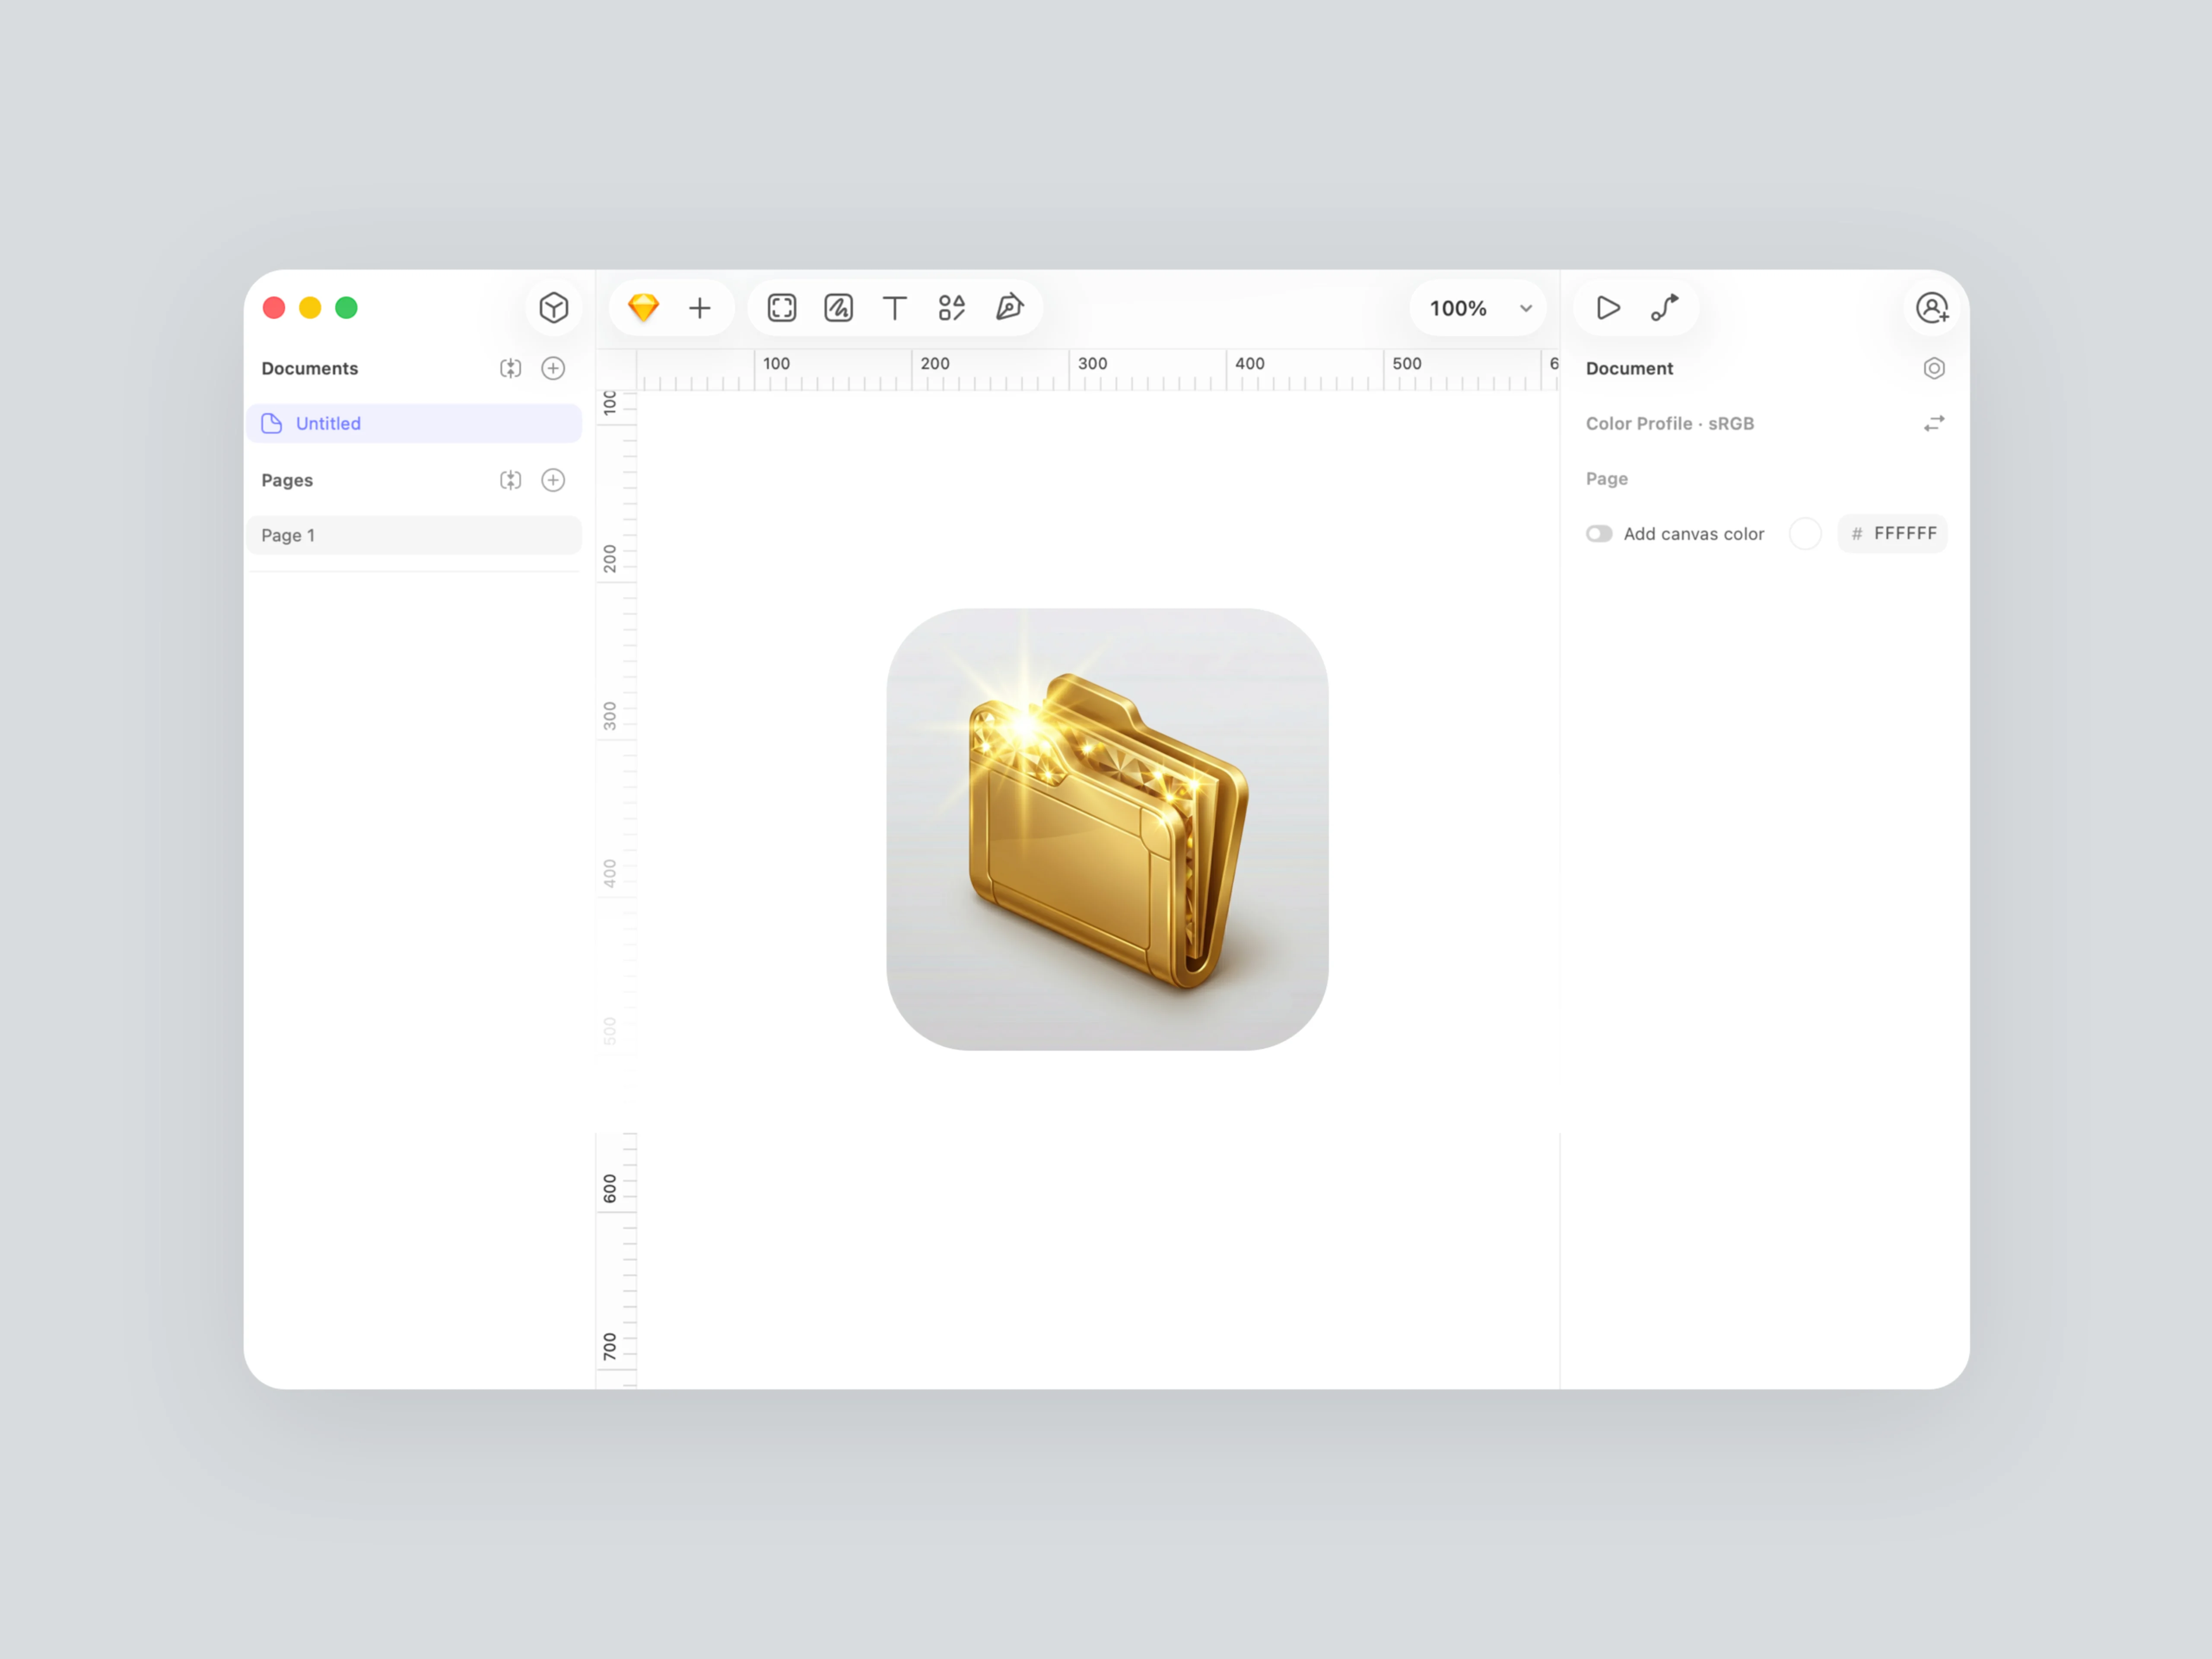Click the plus insert icon in toolbar
This screenshot has height=1659, width=2212.
[x=700, y=308]
